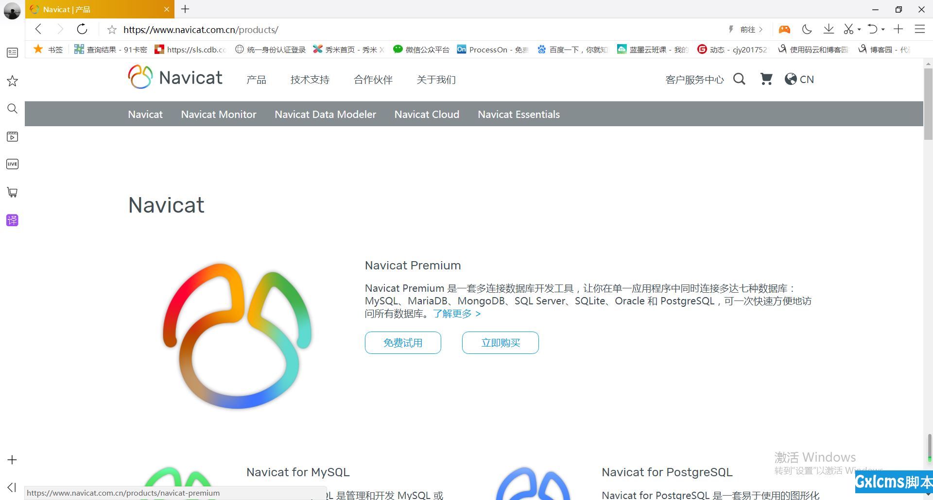Screen dimensions: 933x500
Task: Add a sidebar app with plus icon
Action: [x=13, y=460]
